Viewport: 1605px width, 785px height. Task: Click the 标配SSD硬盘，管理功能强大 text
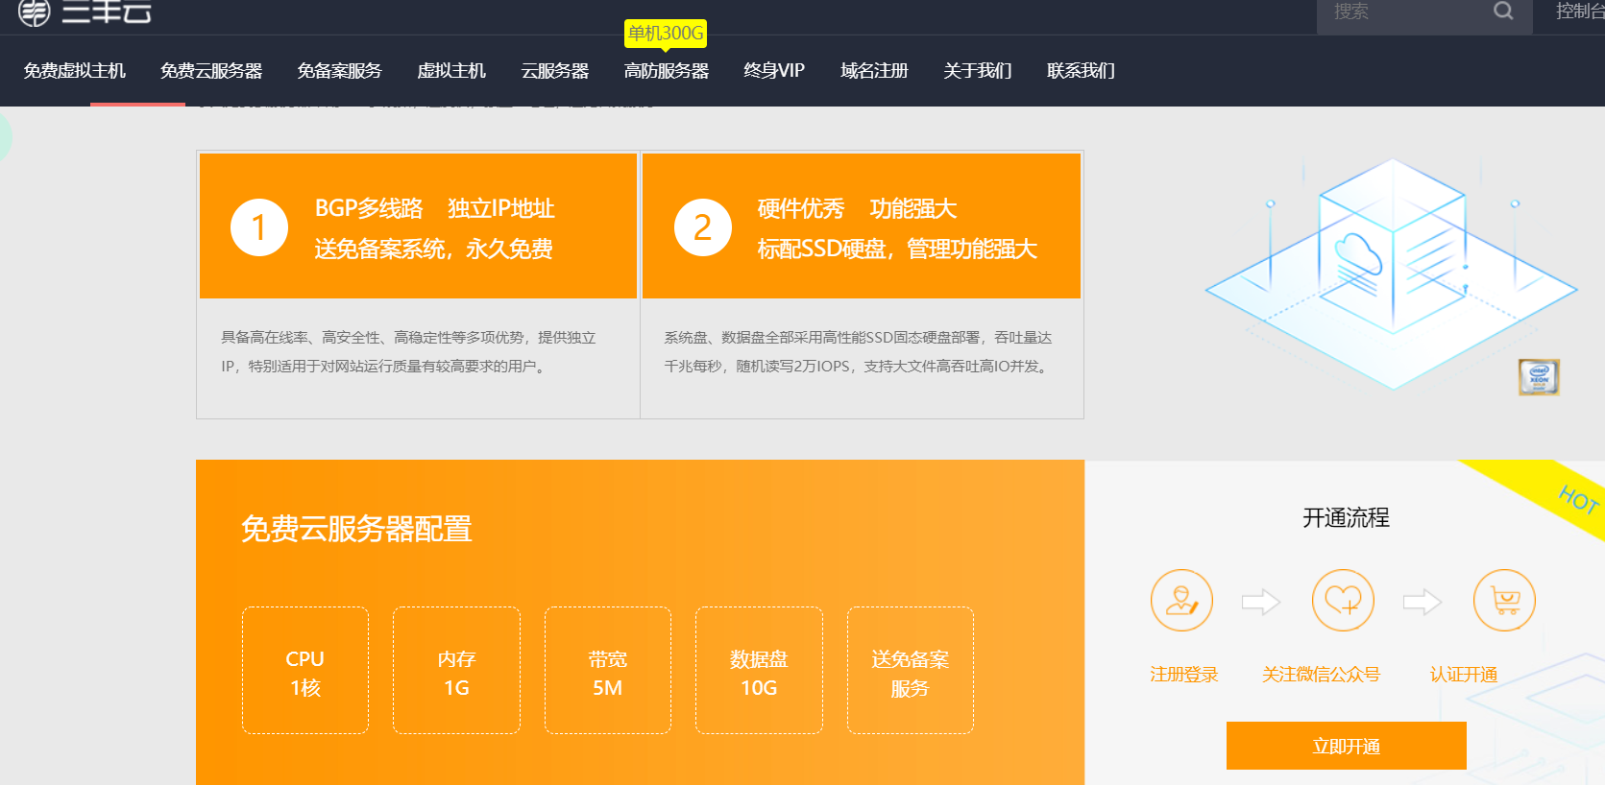pyautogui.click(x=897, y=250)
